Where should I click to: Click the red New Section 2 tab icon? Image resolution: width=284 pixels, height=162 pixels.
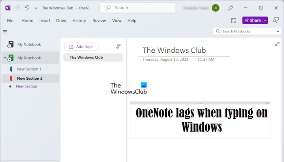pyautogui.click(x=11, y=78)
